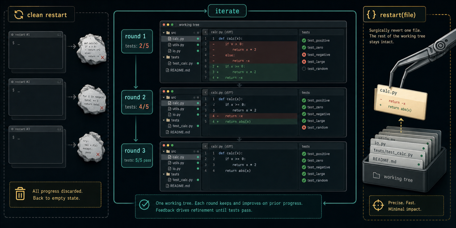Click the checkmark circle icon beside One working tree
The width and height of the screenshot is (456, 228).
144,204
